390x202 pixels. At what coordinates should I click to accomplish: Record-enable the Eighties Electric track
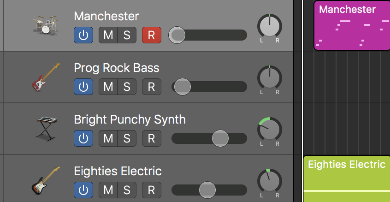pos(151,190)
